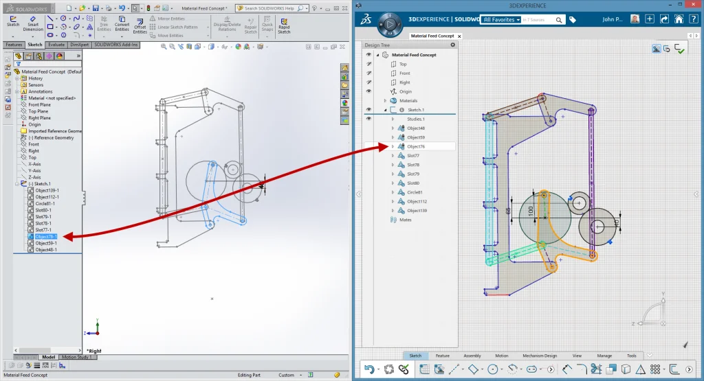Expand the Materials node in Design Tree
The width and height of the screenshot is (704, 381).
point(385,101)
